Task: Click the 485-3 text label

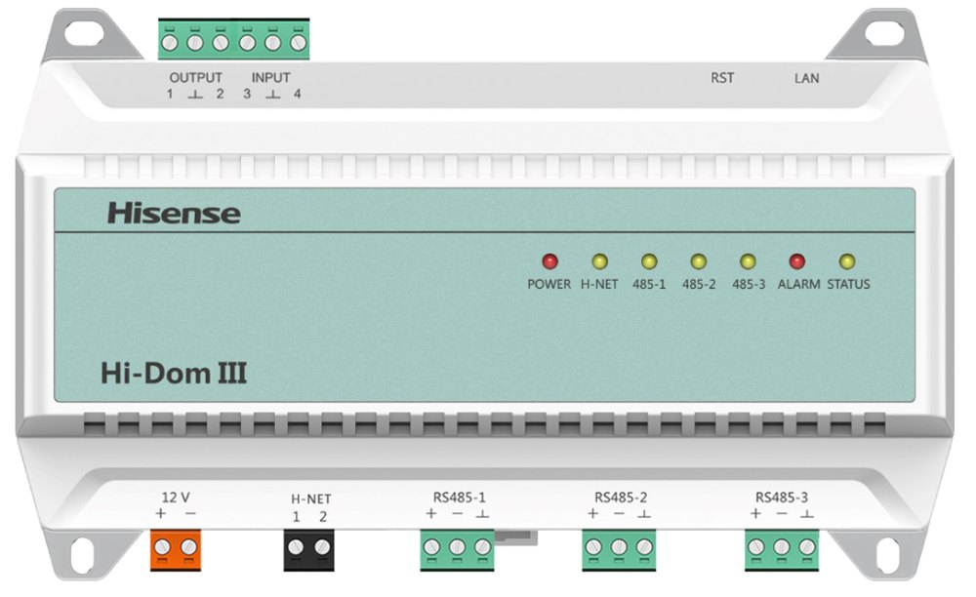Action: pyautogui.click(x=749, y=284)
